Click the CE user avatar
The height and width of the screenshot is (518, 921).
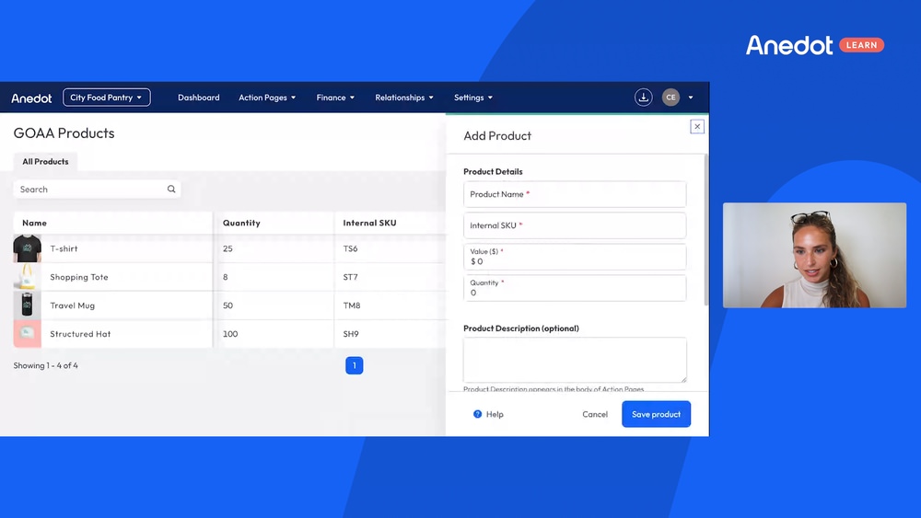pos(670,98)
